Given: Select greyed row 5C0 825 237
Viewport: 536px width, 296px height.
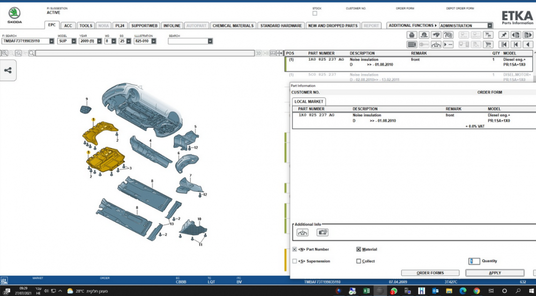Looking at the screenshot, I should pos(409,77).
